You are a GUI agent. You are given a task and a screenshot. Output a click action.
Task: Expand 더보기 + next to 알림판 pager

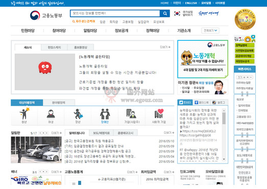57,133
